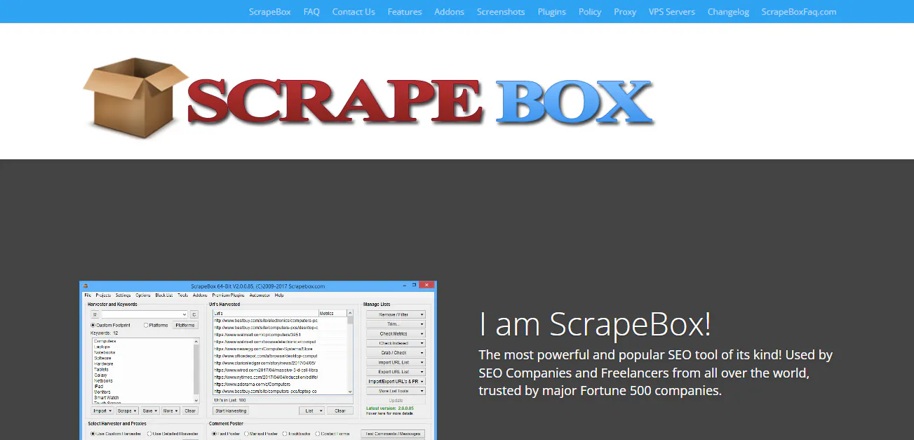Image resolution: width=914 pixels, height=440 pixels.
Task: Select Use Detailed Harvester option
Action: point(149,434)
